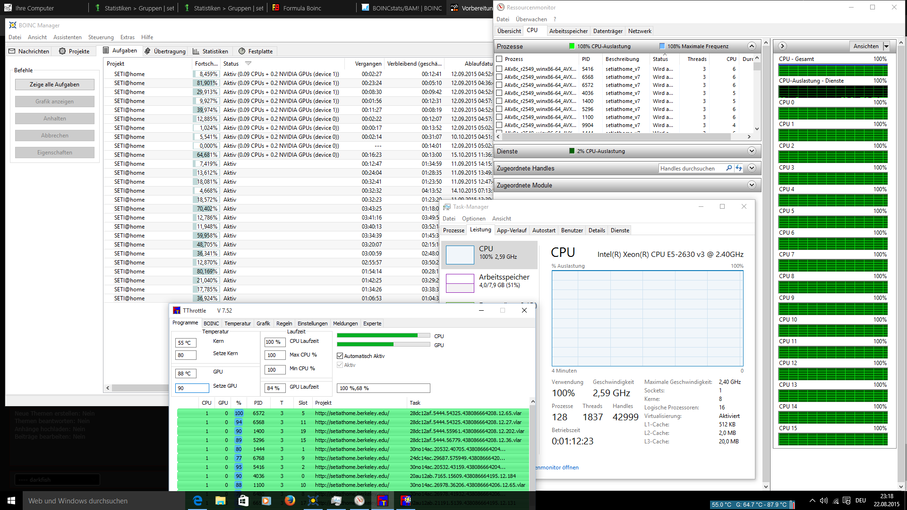The width and height of the screenshot is (907, 510).
Task: Open Firefox from the taskbar
Action: tap(290, 501)
